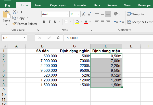Click the Merge & Center button
Viewport: 153px width, 105px height.
140,22
